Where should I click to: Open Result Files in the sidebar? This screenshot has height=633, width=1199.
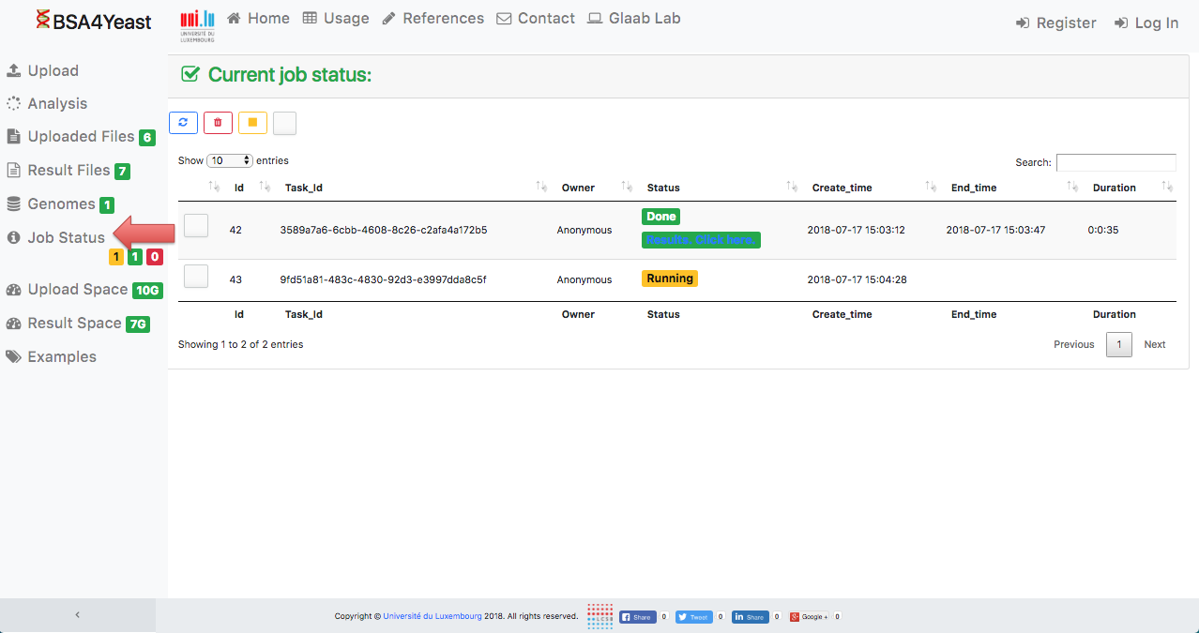[68, 171]
